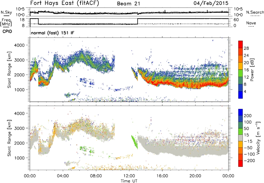Click the "20:00" time axis label
The image size is (264, 183).
coord(195,176)
